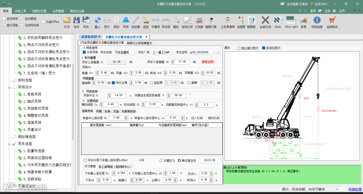Open the 重心 center-of-gravity tool
Image resolution: width=363 pixels, height=194 pixels.
click(x=97, y=22)
